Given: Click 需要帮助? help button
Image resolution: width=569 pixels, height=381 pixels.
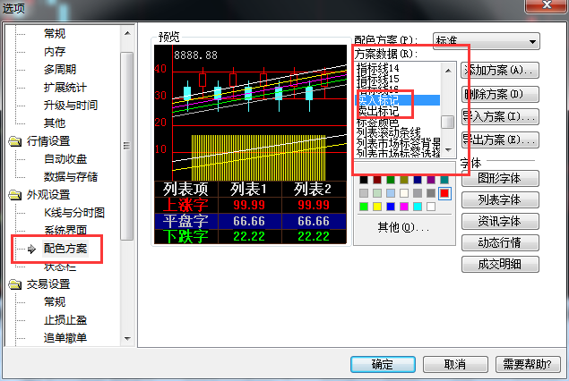Looking at the screenshot, I should [528, 364].
